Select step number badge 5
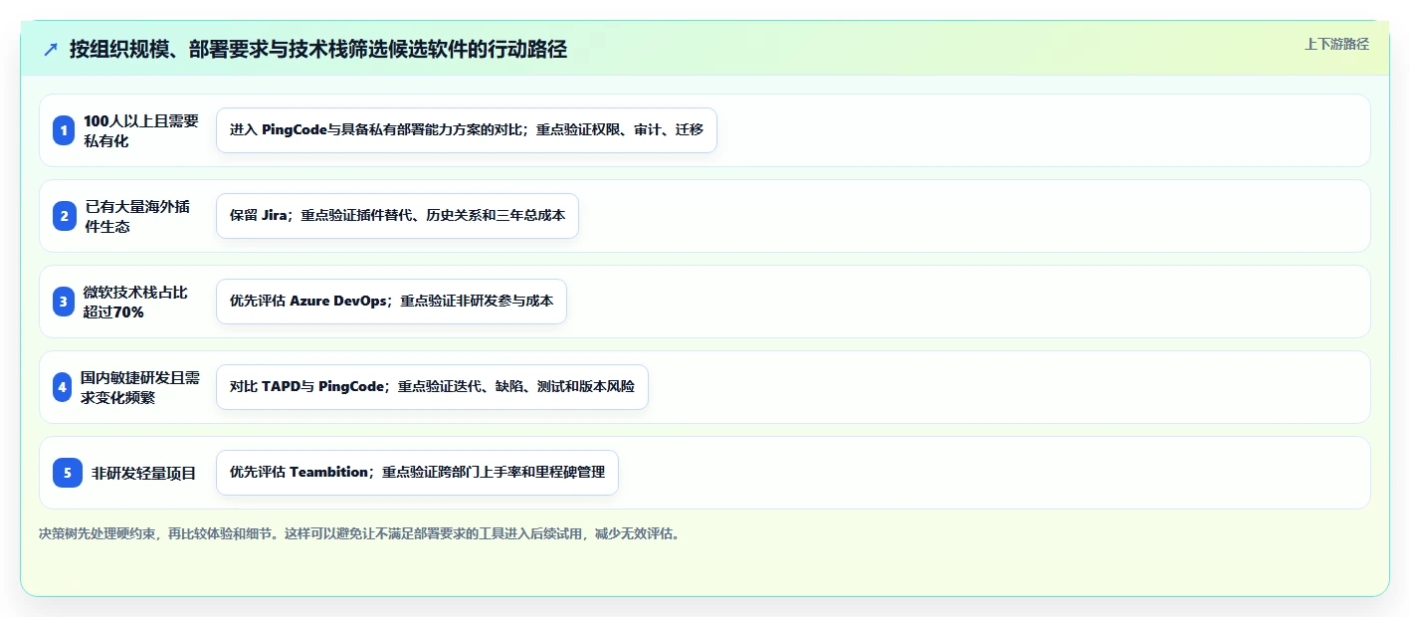 pos(68,473)
